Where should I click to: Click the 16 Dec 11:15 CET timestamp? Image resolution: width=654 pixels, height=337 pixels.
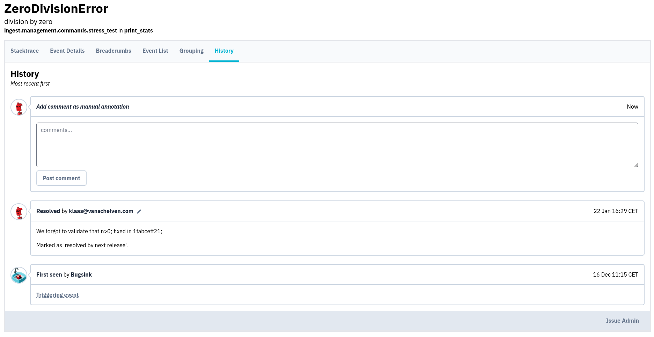click(615, 275)
